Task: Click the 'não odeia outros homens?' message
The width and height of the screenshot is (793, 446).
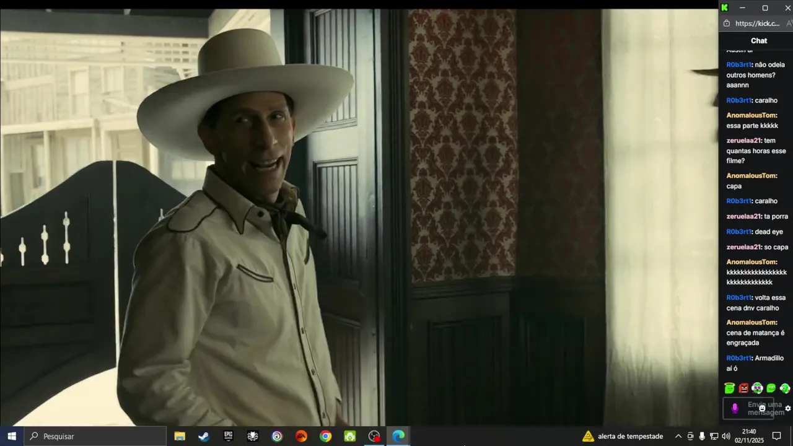Action: (756, 75)
